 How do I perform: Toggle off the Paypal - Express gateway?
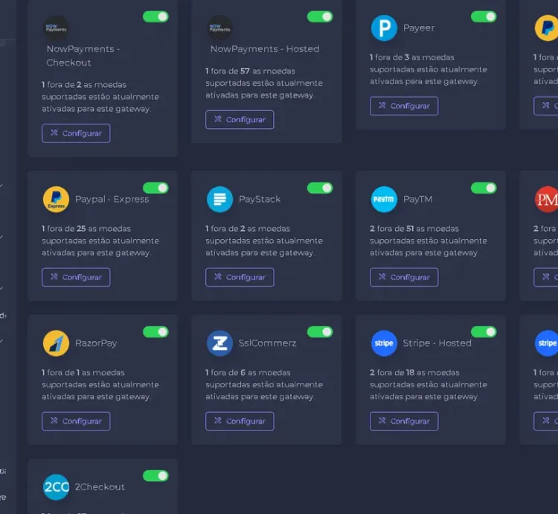155,188
